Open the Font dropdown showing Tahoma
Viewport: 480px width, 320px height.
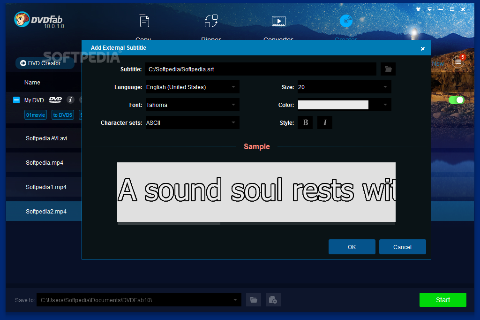coord(193,105)
